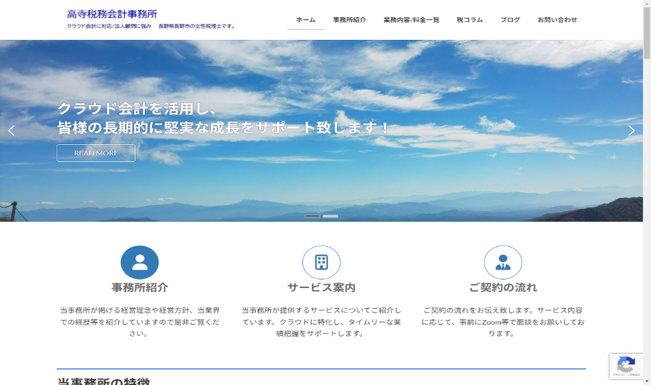651x385 pixels.
Task: Open the お問い合わせ contact page
Action: 557,20
